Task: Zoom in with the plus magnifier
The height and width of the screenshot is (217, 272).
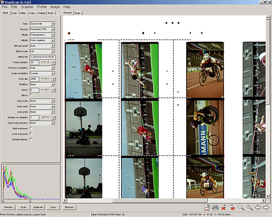Action: pos(249,207)
